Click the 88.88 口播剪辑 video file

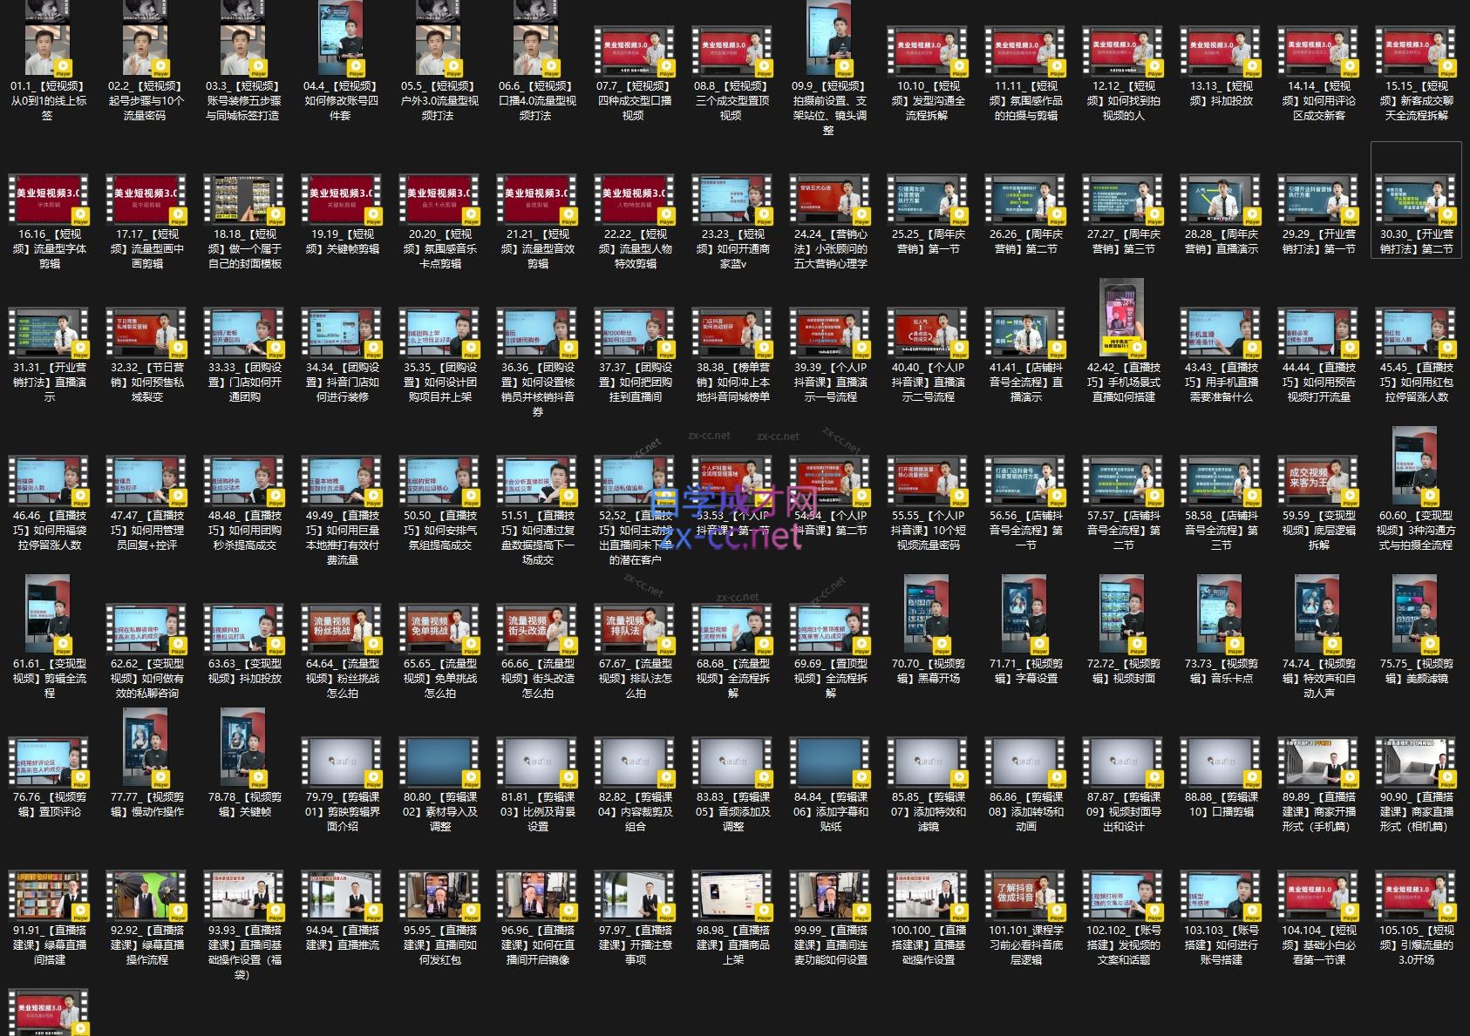(1221, 762)
